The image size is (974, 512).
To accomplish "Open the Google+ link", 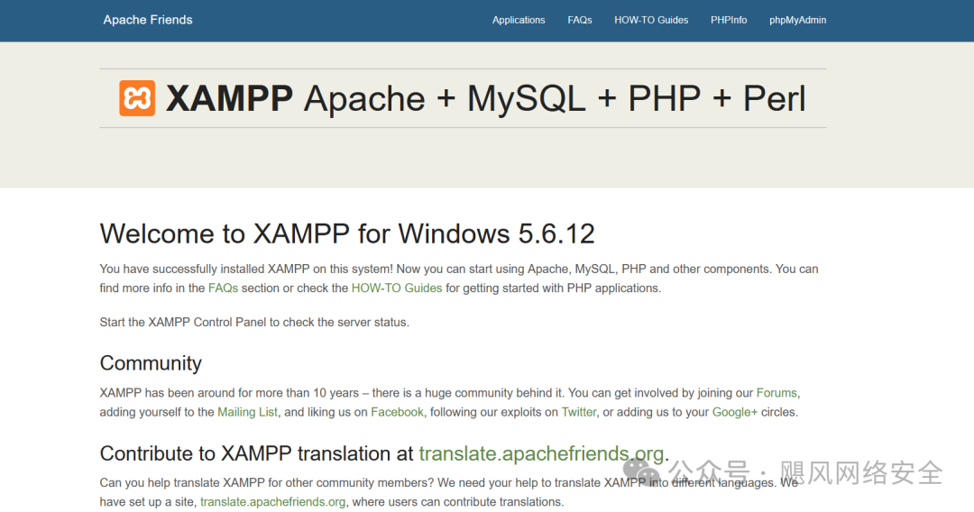I will 735,412.
